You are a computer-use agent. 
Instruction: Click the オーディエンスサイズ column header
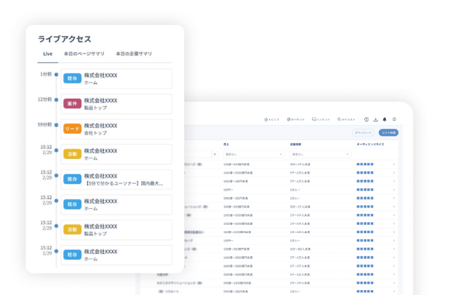[371, 144]
